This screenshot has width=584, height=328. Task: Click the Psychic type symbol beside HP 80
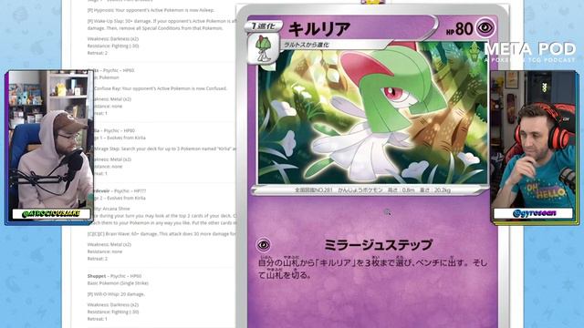[485, 28]
